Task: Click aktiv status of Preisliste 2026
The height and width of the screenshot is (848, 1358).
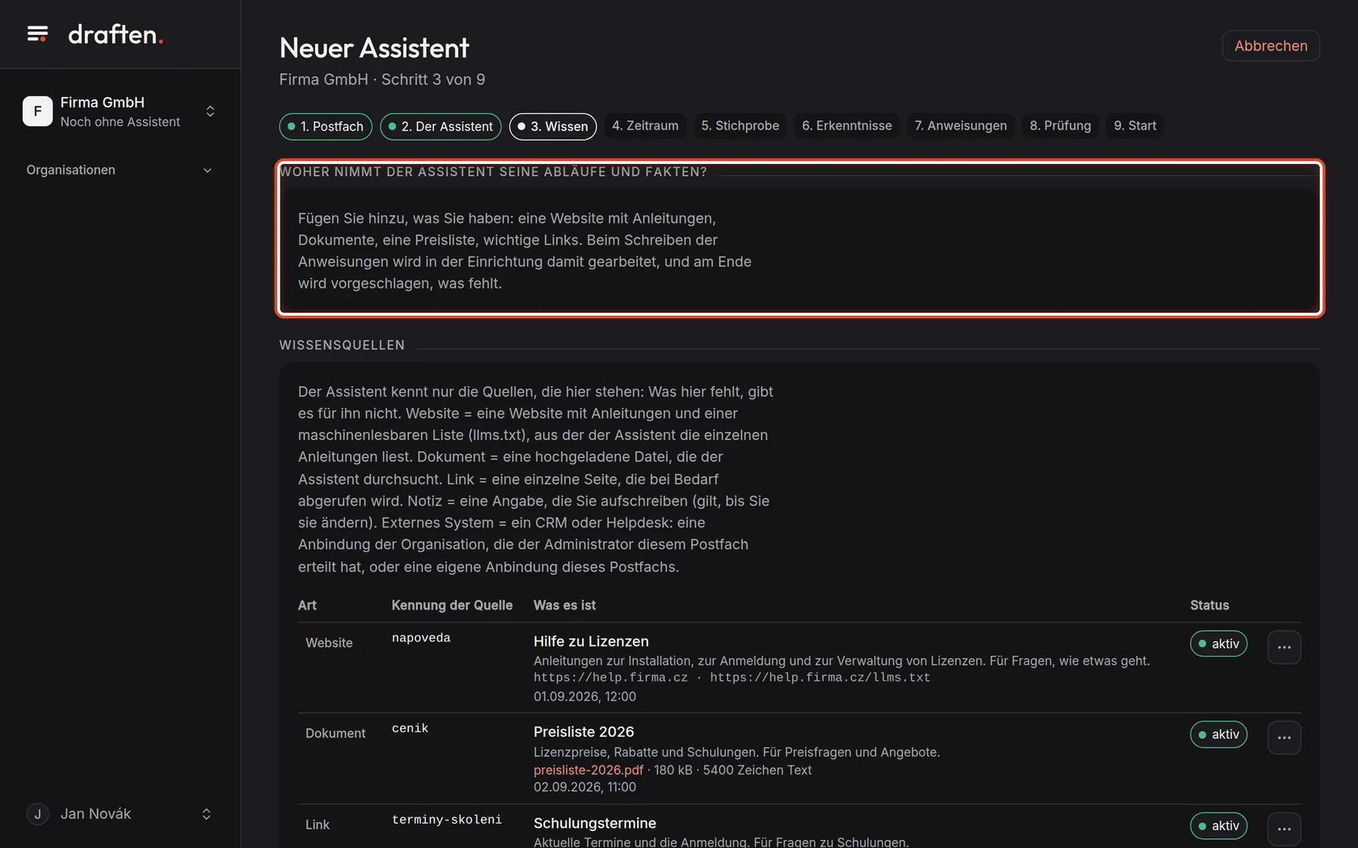Action: point(1219,734)
